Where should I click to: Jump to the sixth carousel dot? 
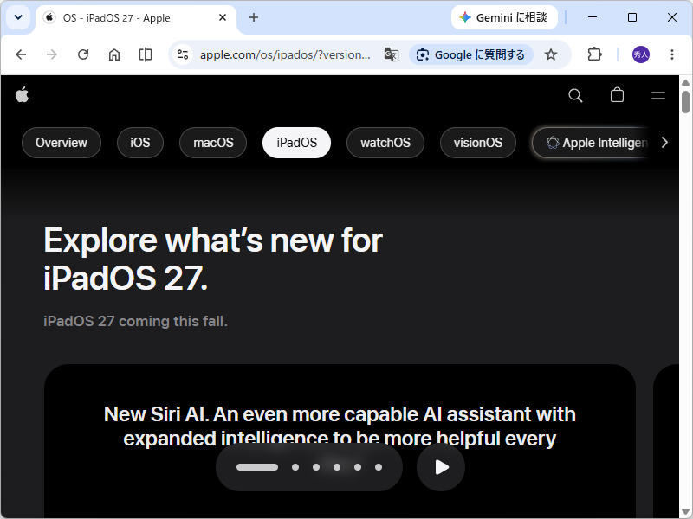(x=379, y=467)
